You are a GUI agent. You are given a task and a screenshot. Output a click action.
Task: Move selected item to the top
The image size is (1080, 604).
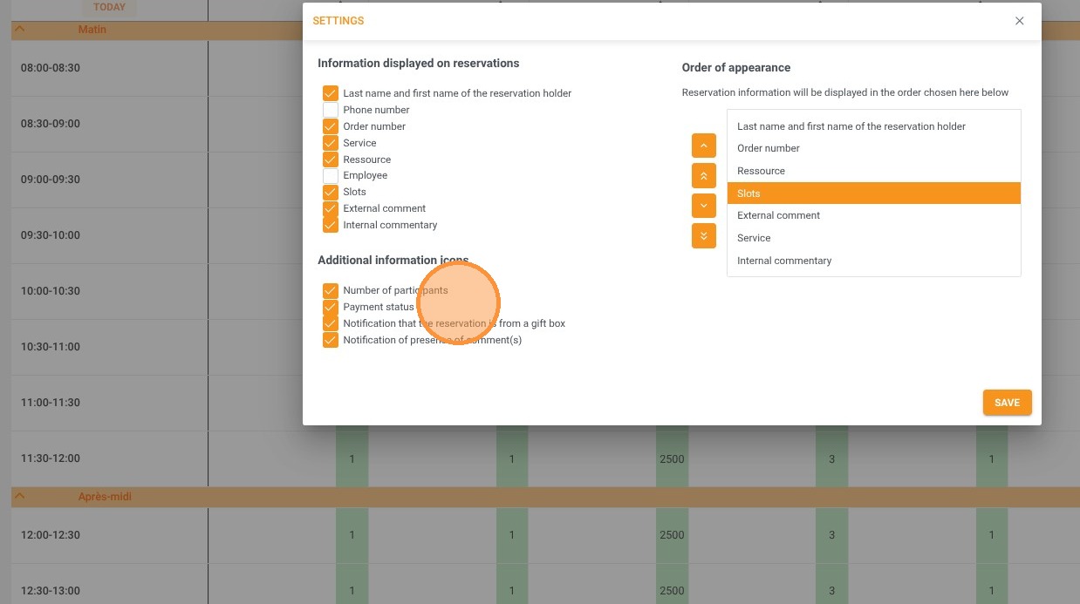click(703, 175)
